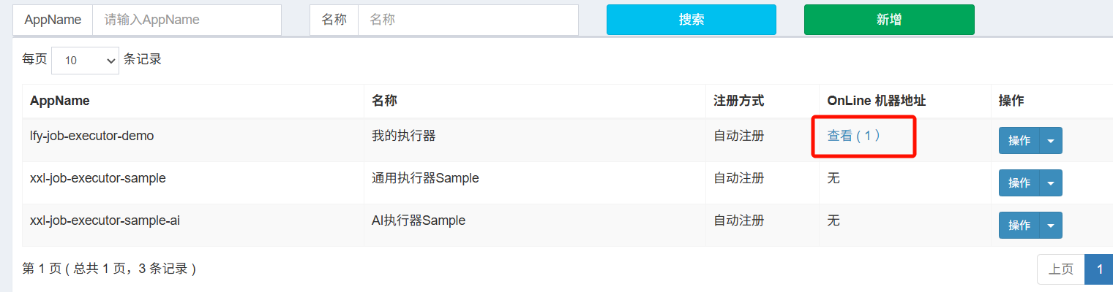Expand caret arrow for 通用执行器Sample row
This screenshot has height=292, width=1113.
1051,183
